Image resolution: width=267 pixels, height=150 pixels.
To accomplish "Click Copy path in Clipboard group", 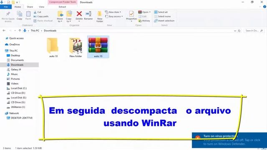I will coord(41,16).
